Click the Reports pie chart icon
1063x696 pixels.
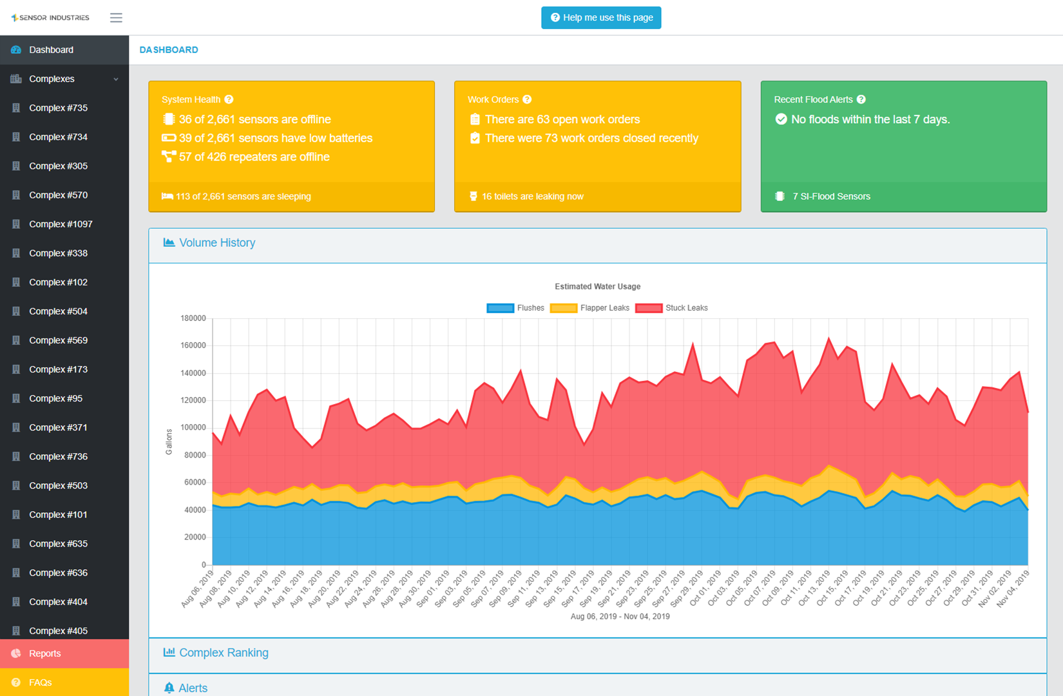(16, 653)
